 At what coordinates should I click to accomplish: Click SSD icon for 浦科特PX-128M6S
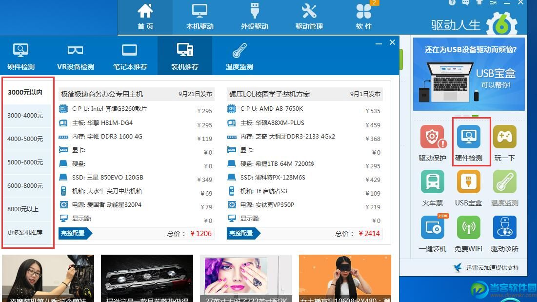(x=232, y=178)
